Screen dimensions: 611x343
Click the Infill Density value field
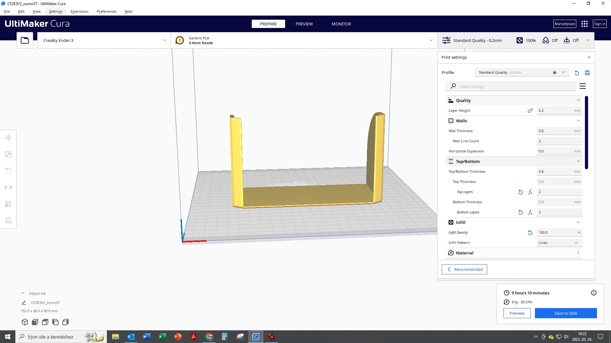[x=559, y=232]
